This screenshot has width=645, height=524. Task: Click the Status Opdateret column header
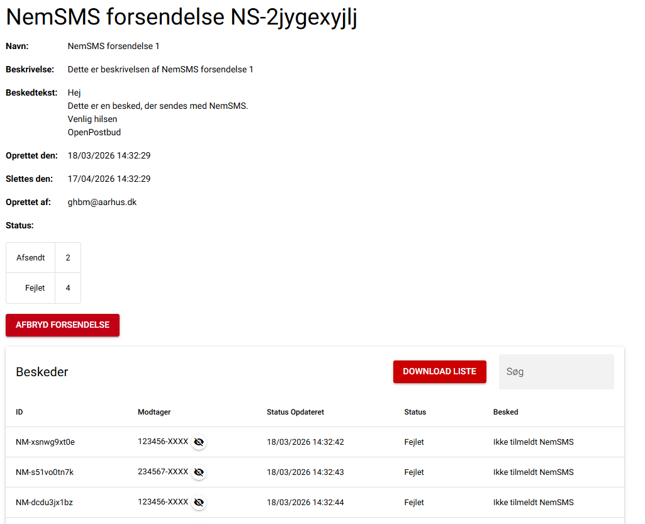[x=295, y=412]
